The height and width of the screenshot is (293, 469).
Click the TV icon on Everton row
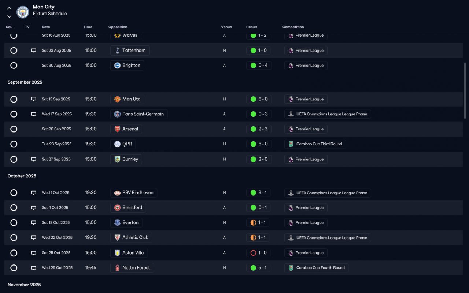pyautogui.click(x=34, y=223)
